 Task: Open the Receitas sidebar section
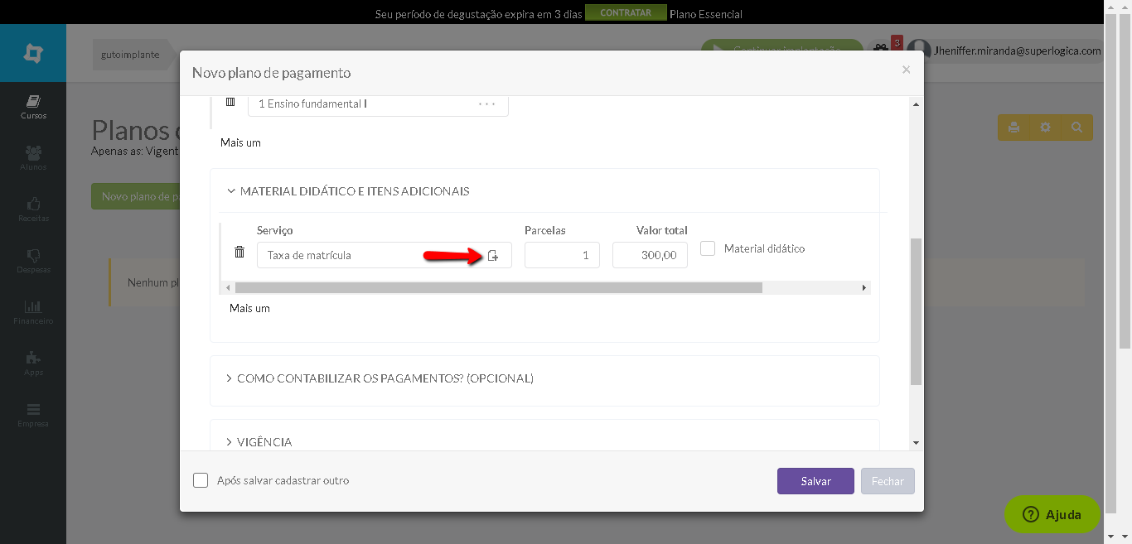point(33,209)
